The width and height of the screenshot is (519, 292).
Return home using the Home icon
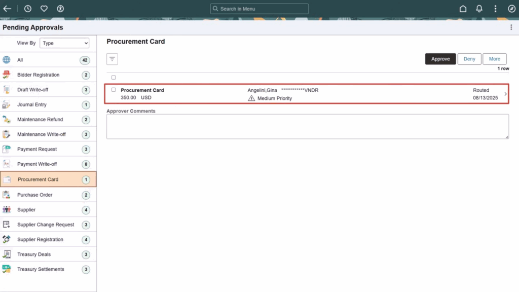coord(463,8)
